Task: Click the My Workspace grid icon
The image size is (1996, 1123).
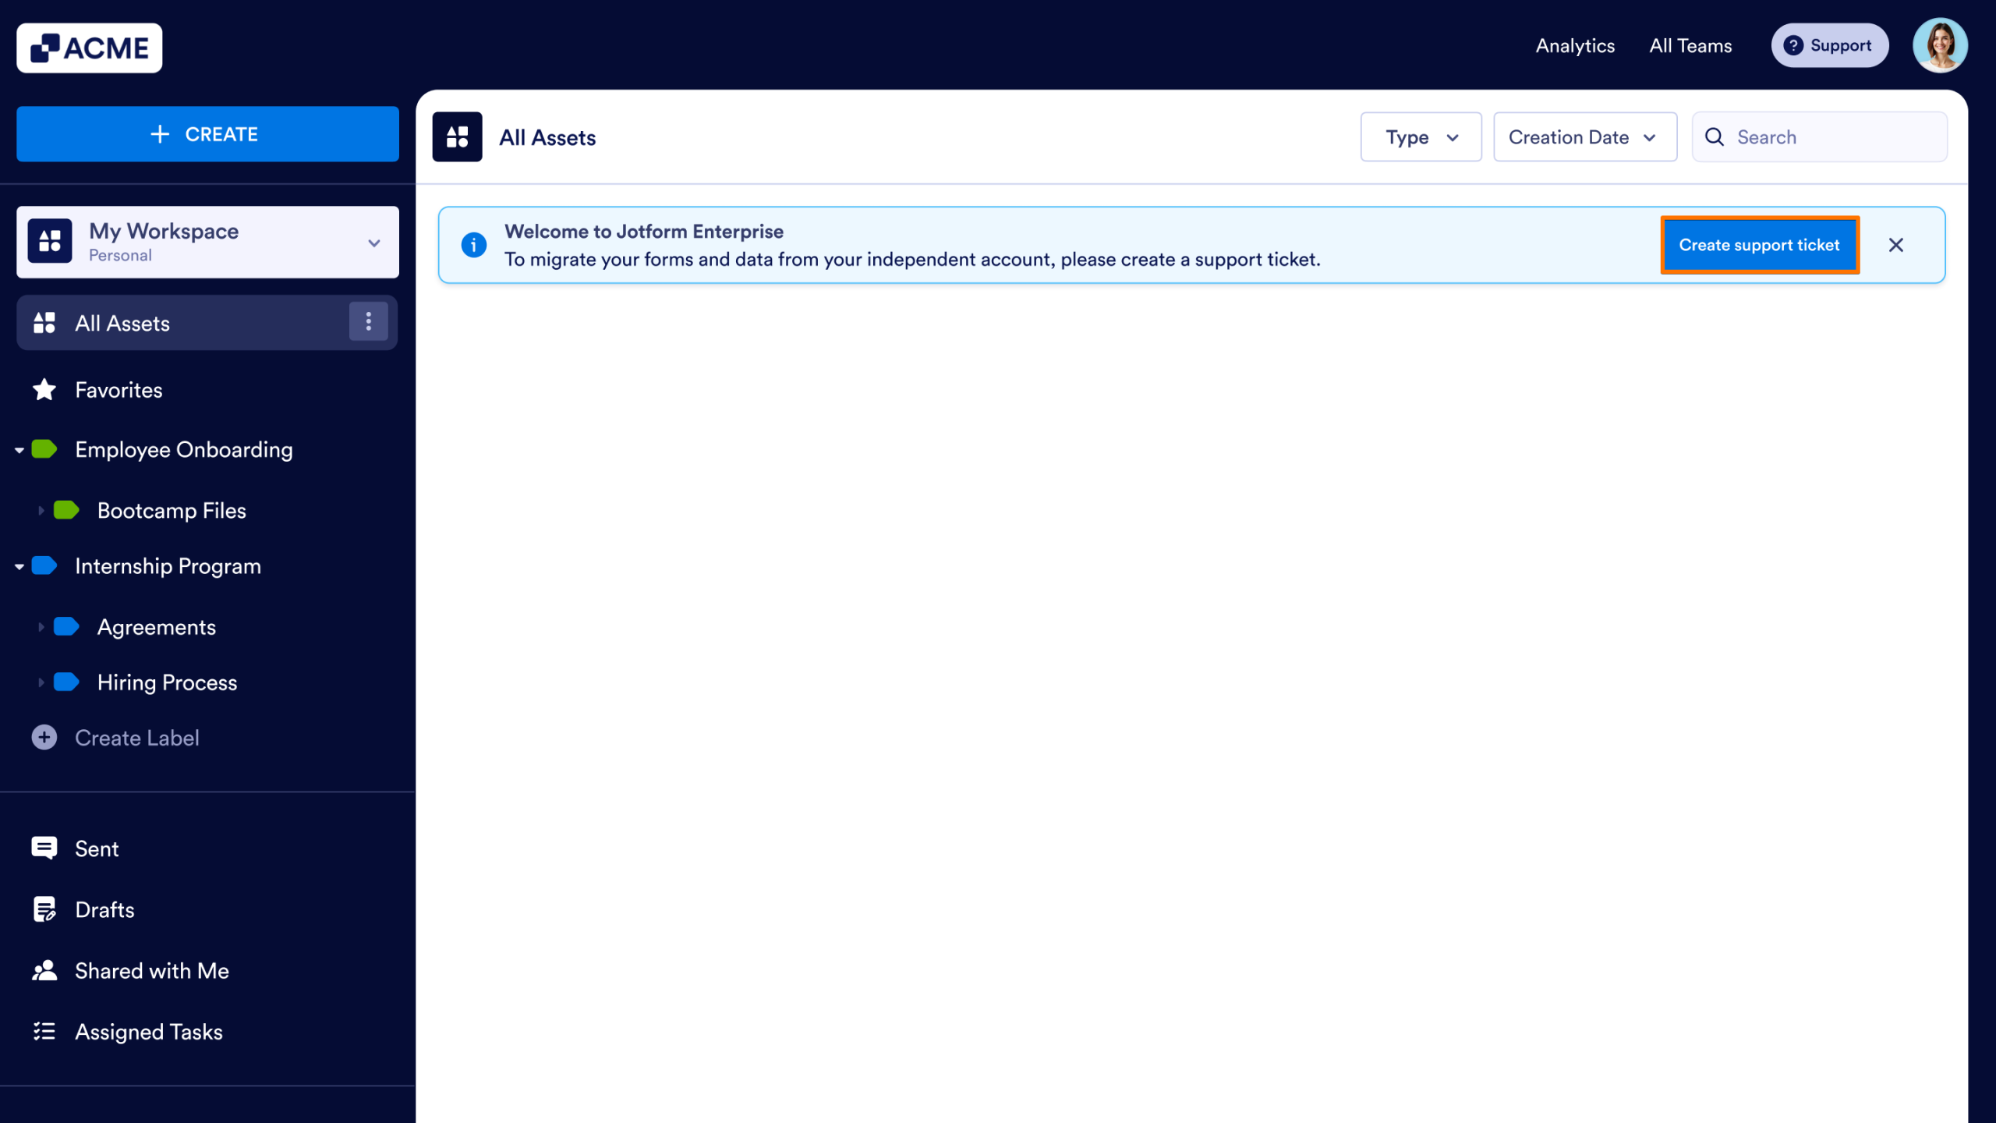Action: 50,241
